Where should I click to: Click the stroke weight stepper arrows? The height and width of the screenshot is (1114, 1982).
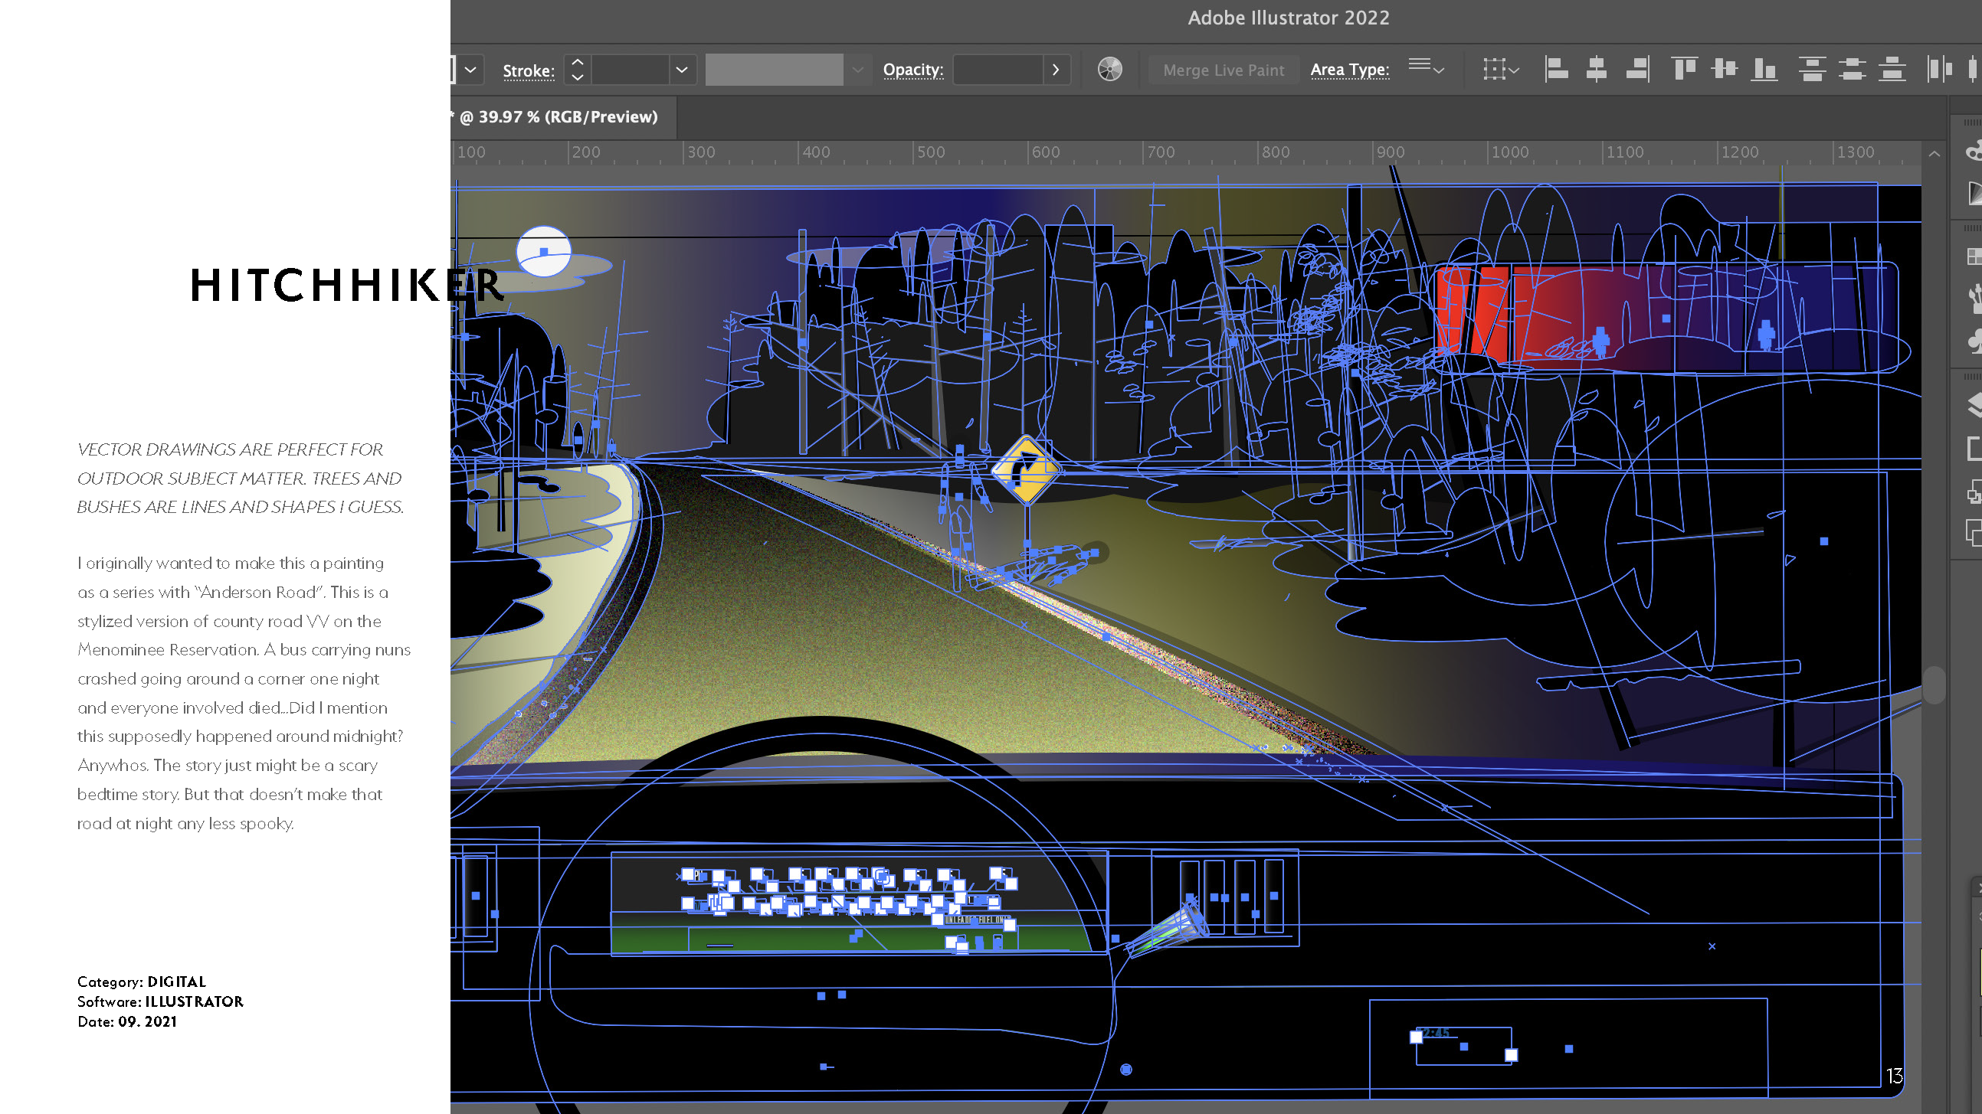(577, 70)
